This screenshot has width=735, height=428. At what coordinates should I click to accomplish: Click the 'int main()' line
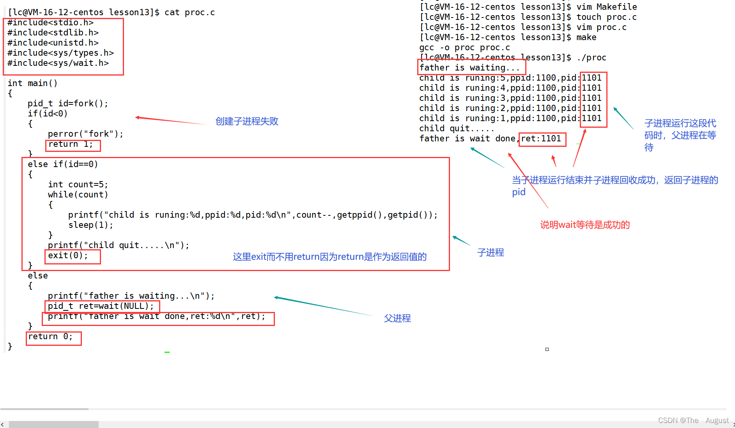(x=33, y=83)
